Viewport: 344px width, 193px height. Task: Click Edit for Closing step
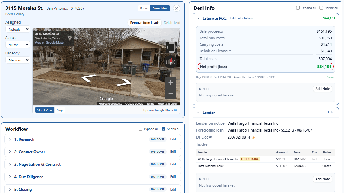click(x=173, y=189)
